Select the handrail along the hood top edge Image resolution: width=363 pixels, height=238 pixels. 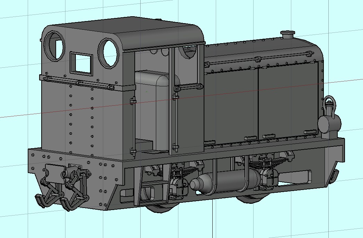pos(259,59)
